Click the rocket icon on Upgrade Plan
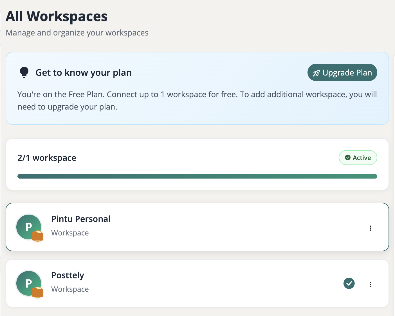395x316 pixels. point(316,73)
